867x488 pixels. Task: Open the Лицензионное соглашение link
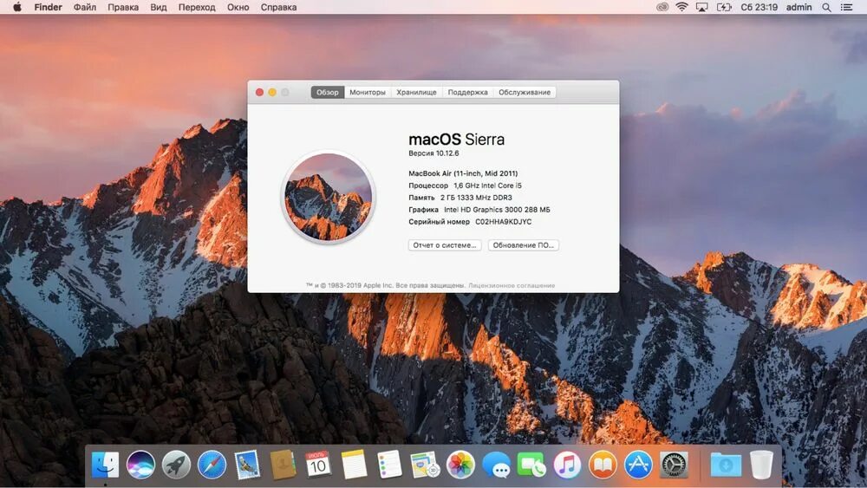(512, 286)
